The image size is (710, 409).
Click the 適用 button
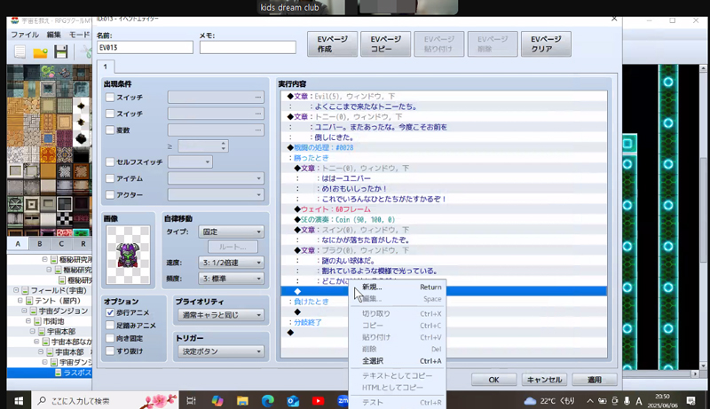coord(595,380)
